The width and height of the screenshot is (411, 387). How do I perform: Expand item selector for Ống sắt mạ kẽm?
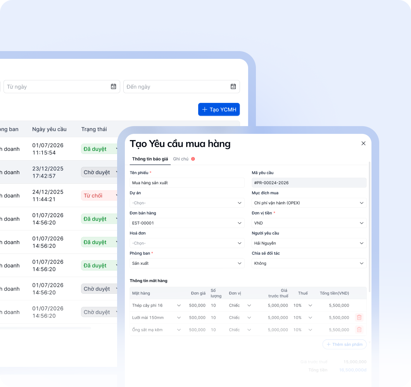click(x=179, y=330)
